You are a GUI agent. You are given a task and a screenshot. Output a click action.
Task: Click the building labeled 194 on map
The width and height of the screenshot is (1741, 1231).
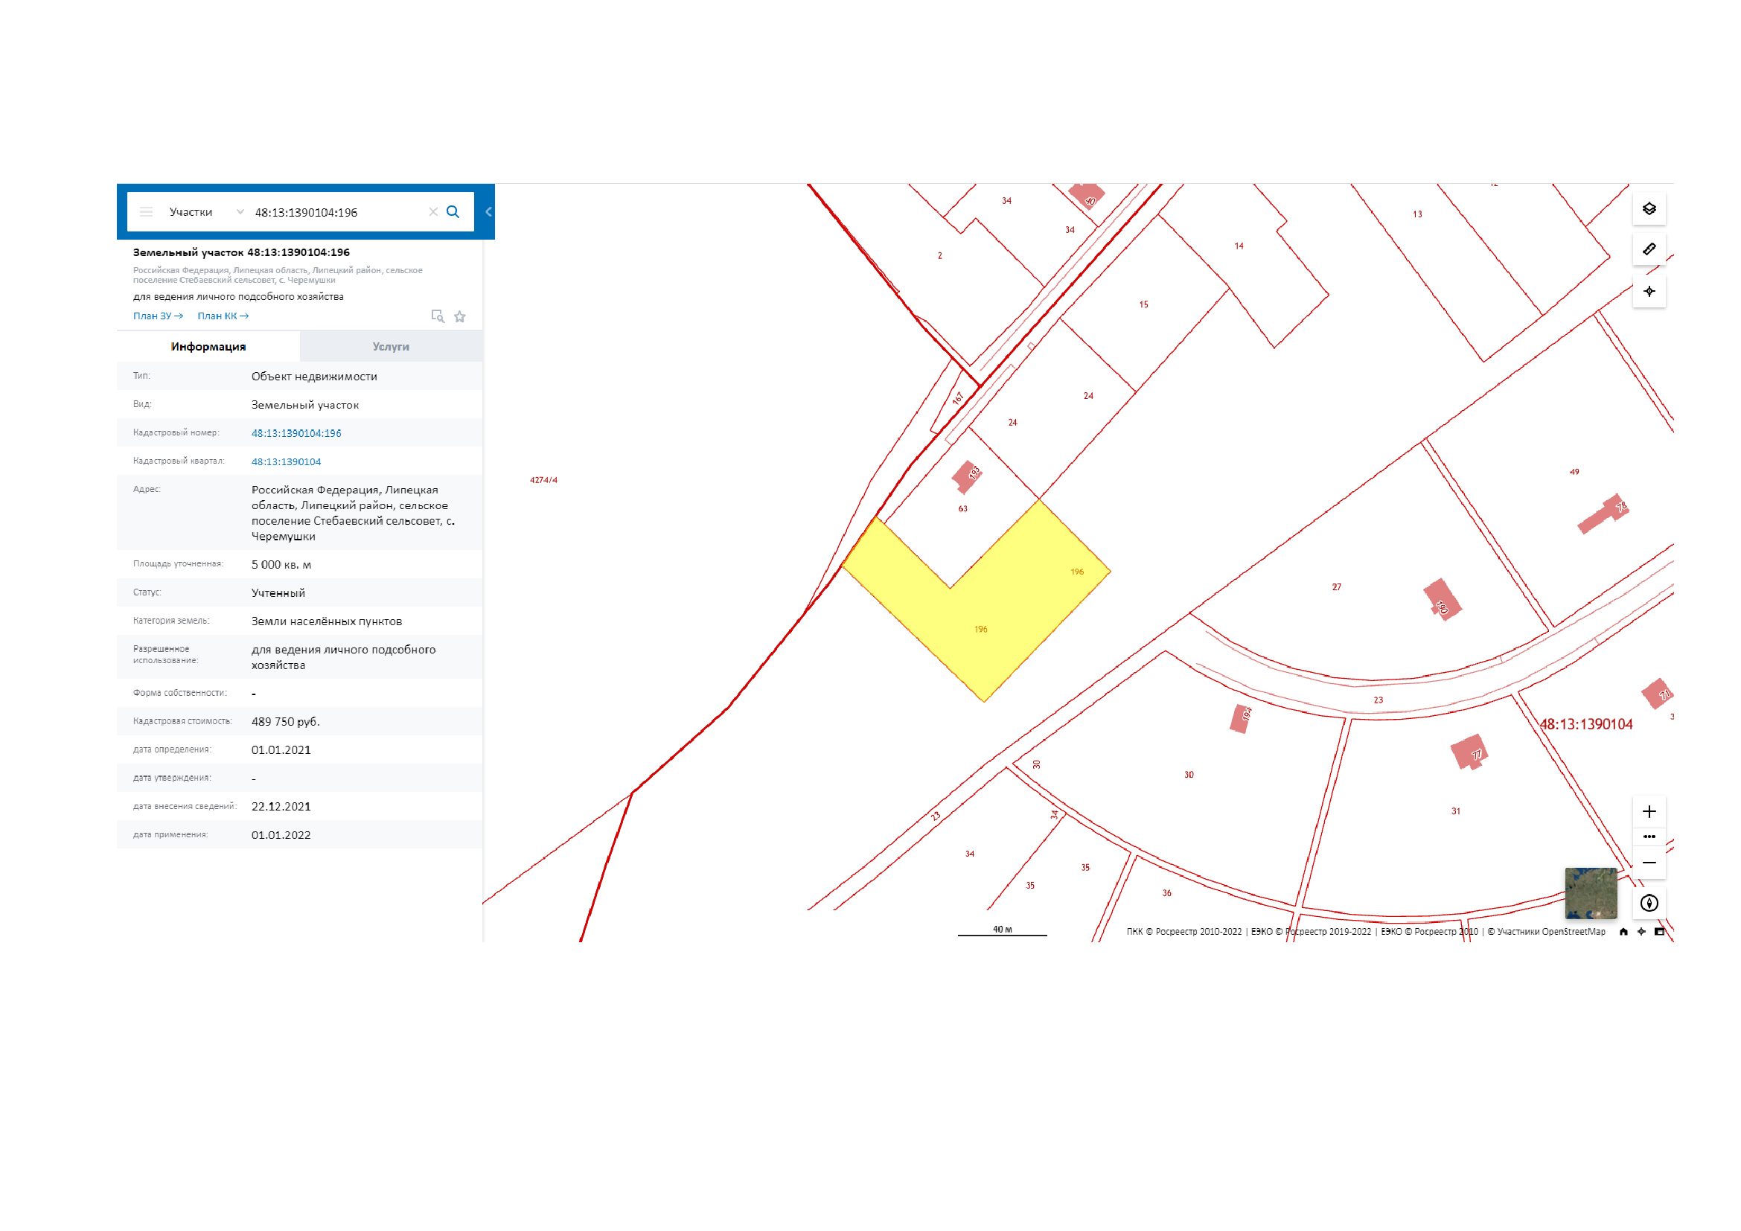(x=1242, y=719)
